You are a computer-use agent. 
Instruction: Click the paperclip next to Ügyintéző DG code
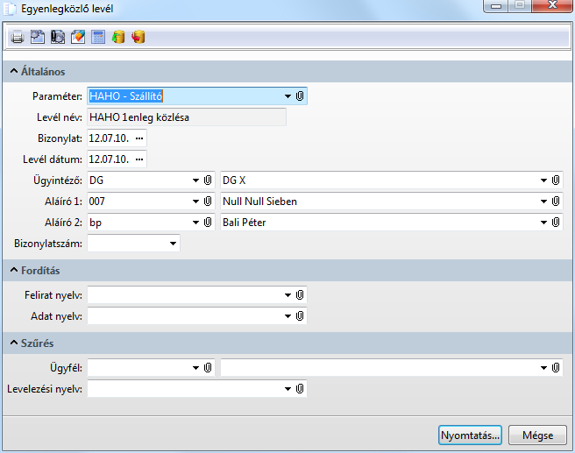[x=208, y=180]
